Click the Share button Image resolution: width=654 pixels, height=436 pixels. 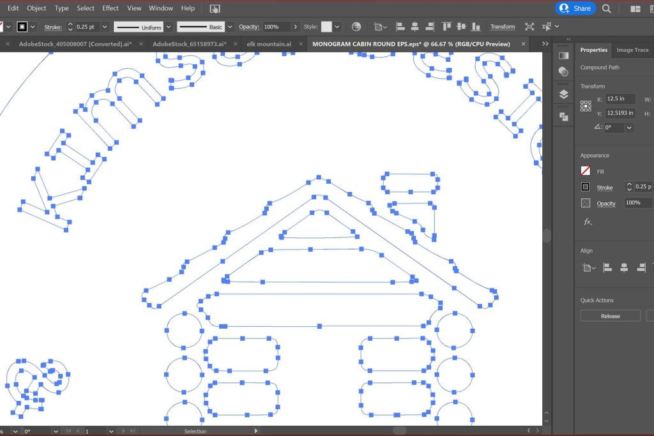click(575, 8)
